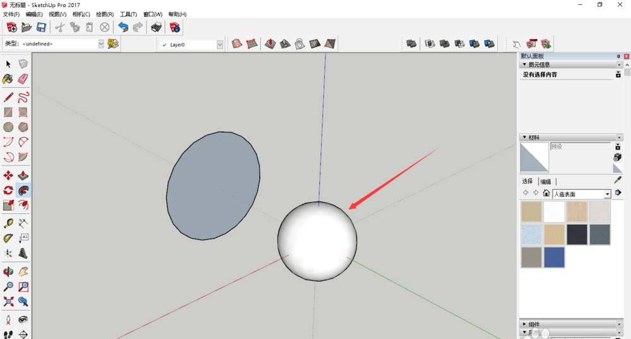631x339 pixels.
Task: Open the 相机(C) menu
Action: (x=81, y=14)
